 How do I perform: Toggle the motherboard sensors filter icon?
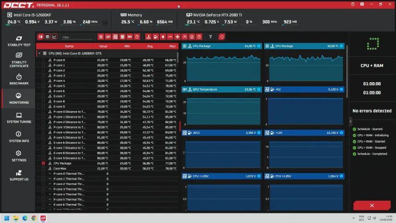115,37
